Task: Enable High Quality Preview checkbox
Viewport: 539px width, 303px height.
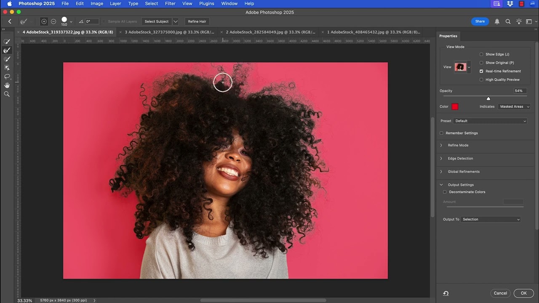Action: tap(481, 80)
